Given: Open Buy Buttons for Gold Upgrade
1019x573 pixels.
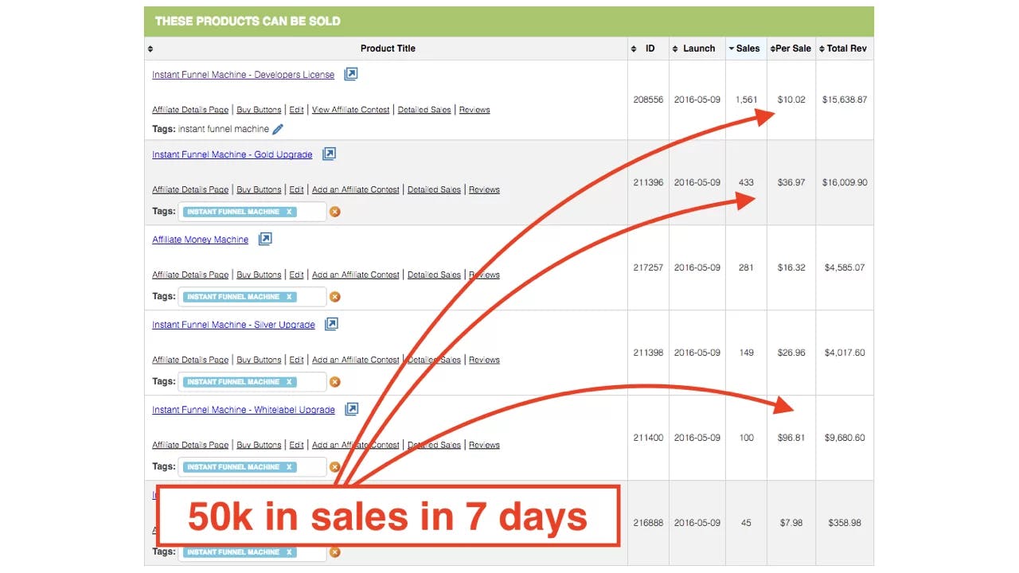Looking at the screenshot, I should 259,189.
